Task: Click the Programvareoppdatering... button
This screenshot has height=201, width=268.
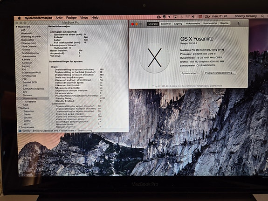Action: click(x=220, y=73)
